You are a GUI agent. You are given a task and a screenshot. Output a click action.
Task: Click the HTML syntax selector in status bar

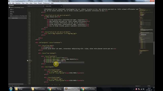(x=149, y=86)
